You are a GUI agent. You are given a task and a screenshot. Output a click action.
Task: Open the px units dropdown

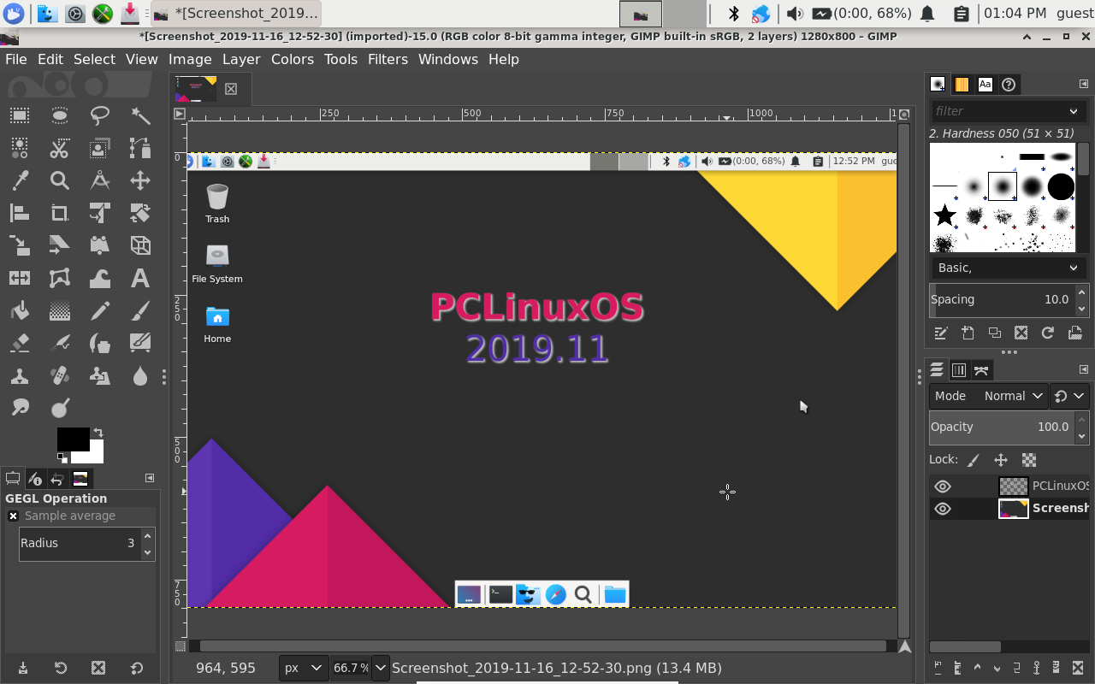click(303, 668)
